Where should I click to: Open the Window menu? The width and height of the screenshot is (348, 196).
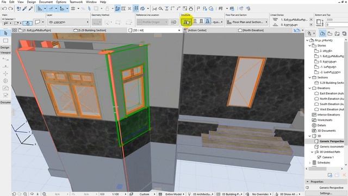coord(91,2)
